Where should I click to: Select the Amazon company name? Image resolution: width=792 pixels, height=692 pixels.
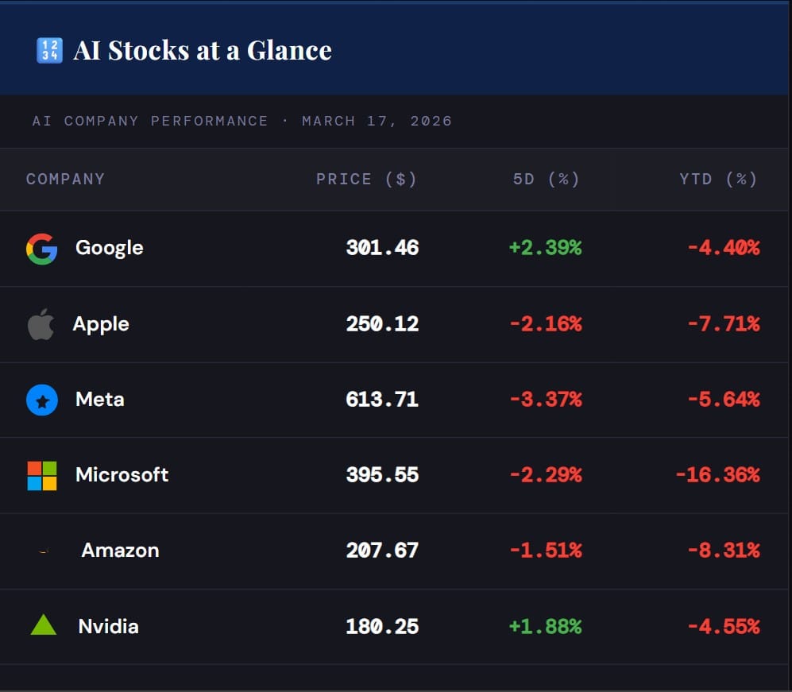point(120,551)
